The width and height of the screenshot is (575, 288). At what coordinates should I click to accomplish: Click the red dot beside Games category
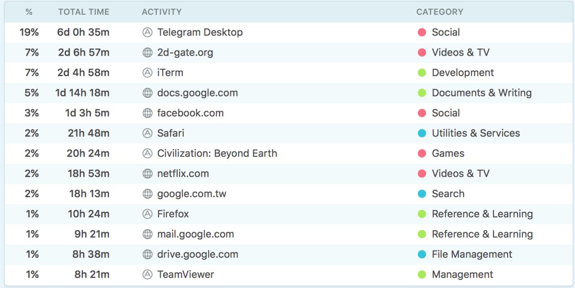click(x=422, y=153)
